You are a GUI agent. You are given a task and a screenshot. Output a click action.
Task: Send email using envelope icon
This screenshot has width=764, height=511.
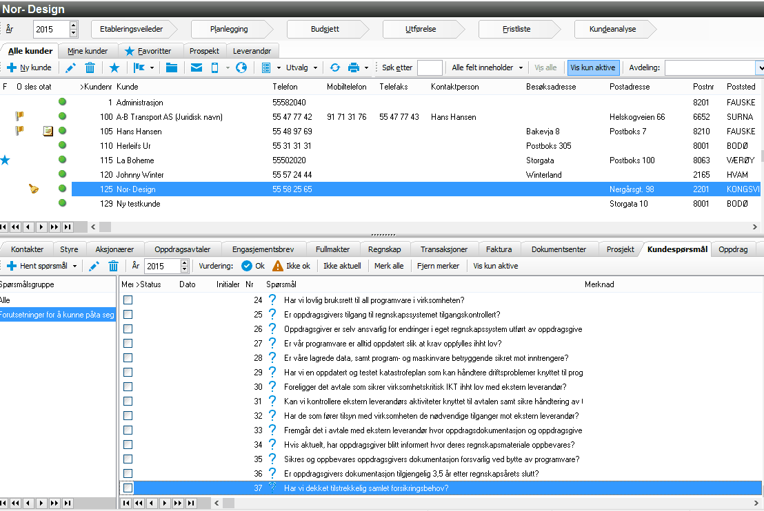click(x=197, y=67)
